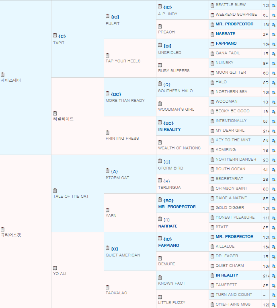Click the clipboard icon beside SECRETARIAT
This screenshot has width=277, height=308.
coord(212,179)
